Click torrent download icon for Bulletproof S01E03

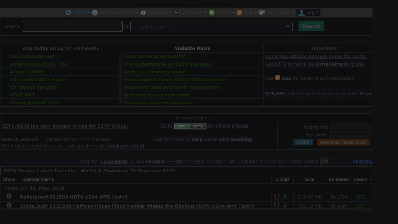coord(285,197)
